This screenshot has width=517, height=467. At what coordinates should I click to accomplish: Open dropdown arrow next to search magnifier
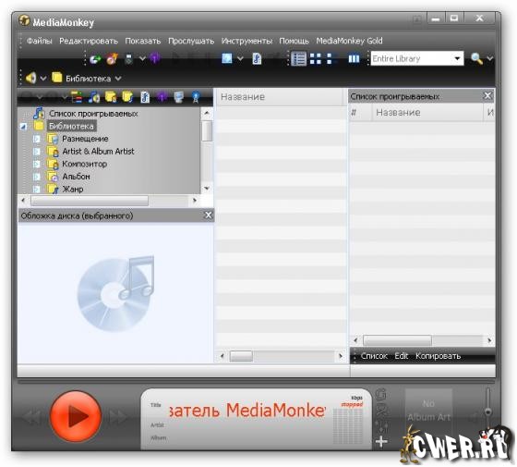[490, 59]
